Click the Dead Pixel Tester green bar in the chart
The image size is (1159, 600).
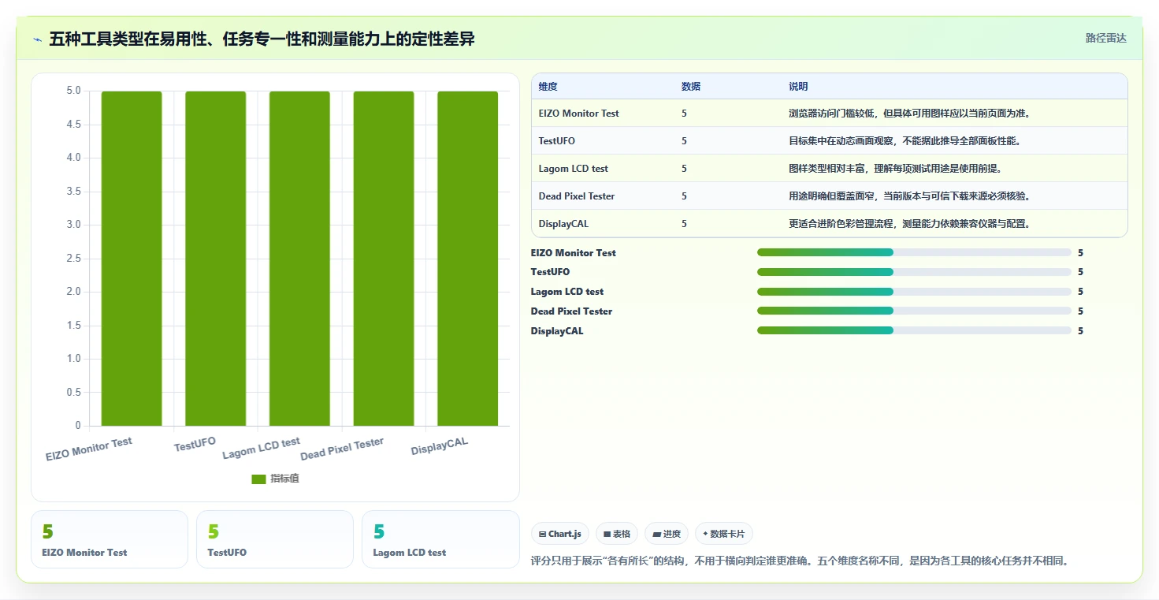pos(384,259)
